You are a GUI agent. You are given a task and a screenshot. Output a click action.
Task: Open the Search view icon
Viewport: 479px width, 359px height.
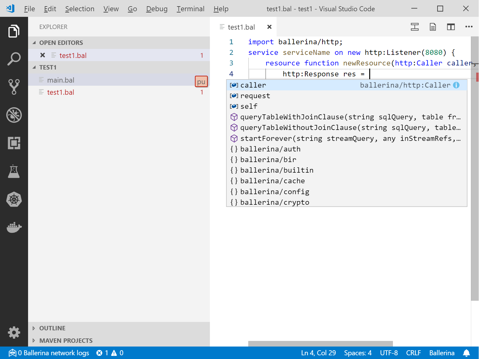14,59
